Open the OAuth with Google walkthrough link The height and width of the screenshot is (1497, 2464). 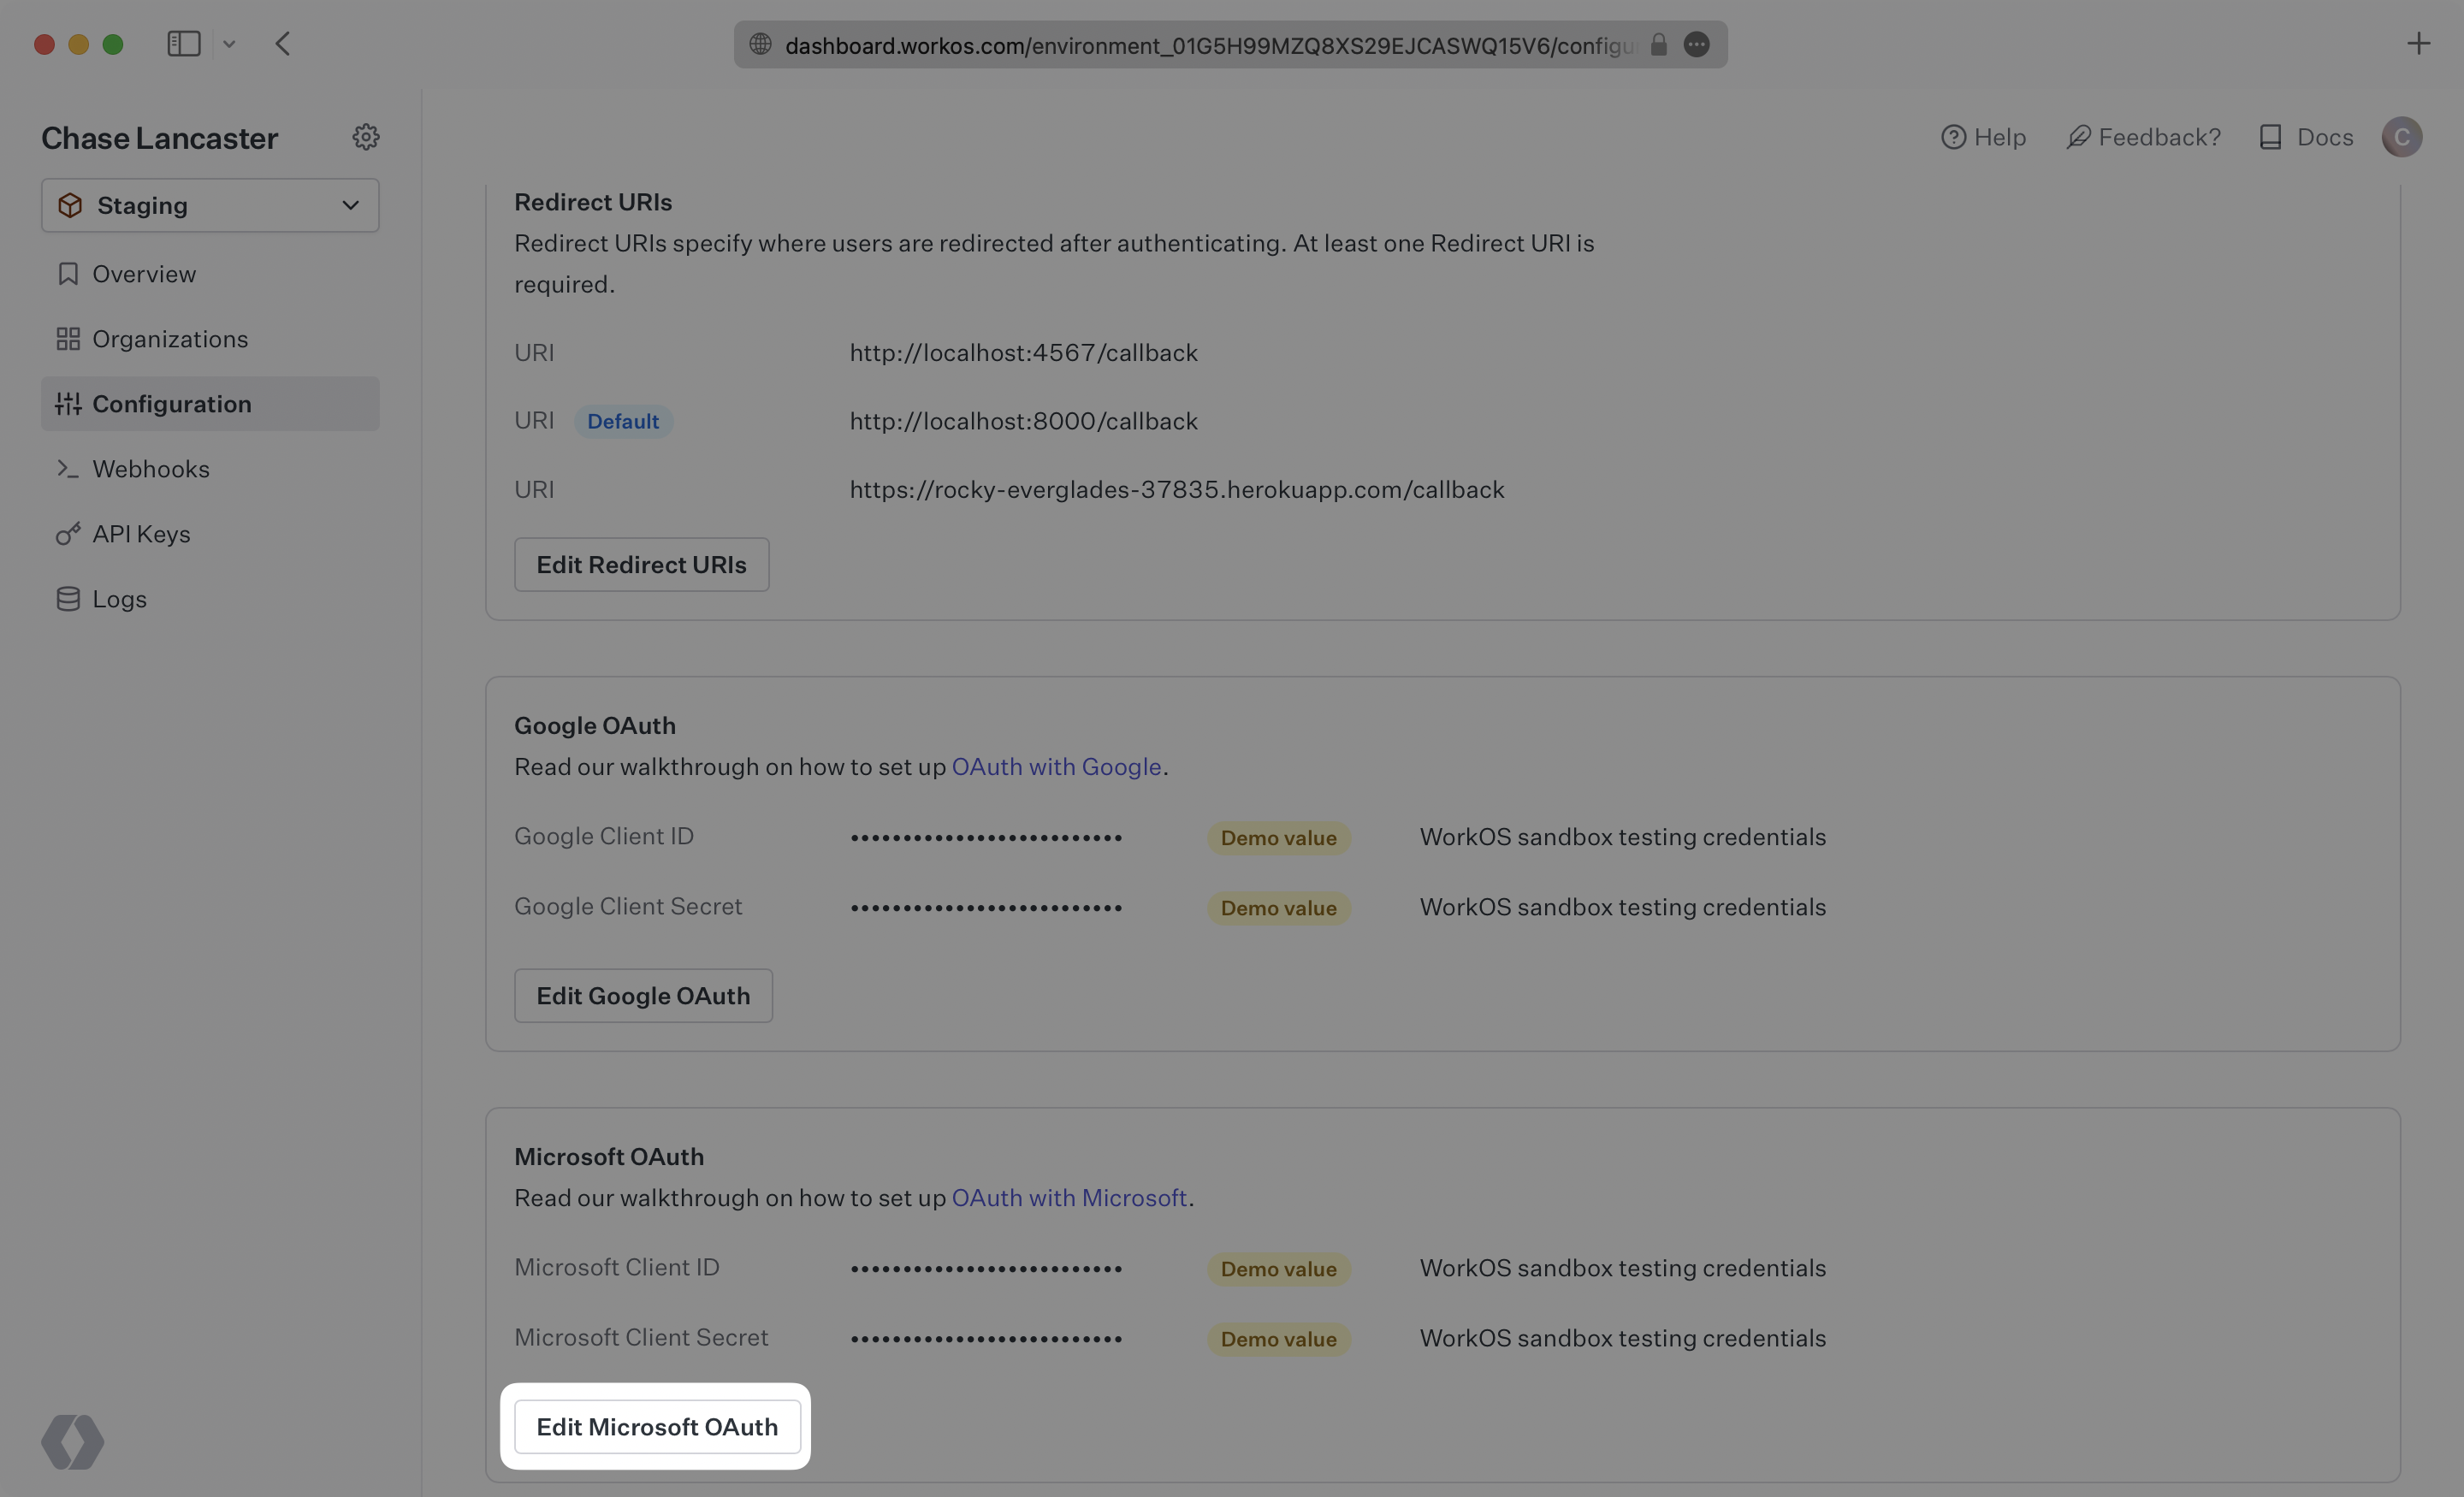[x=1057, y=766]
